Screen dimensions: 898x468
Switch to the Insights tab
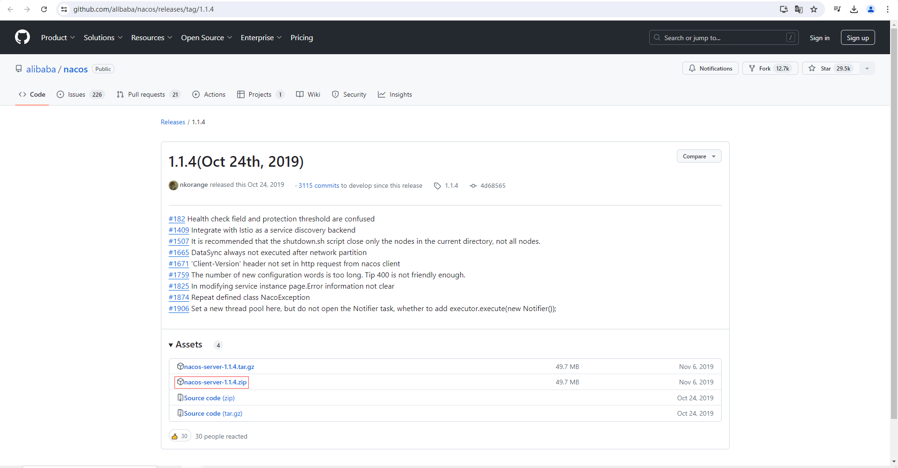click(x=395, y=94)
